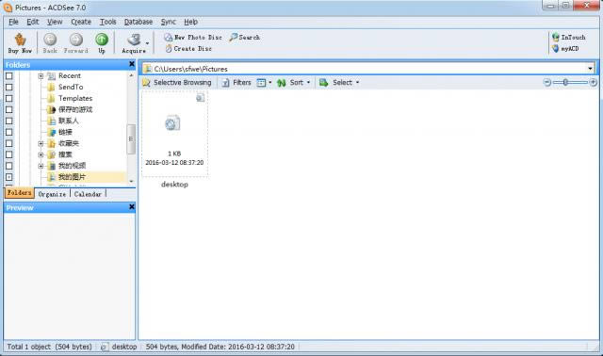Click the Create Disc button

click(188, 49)
